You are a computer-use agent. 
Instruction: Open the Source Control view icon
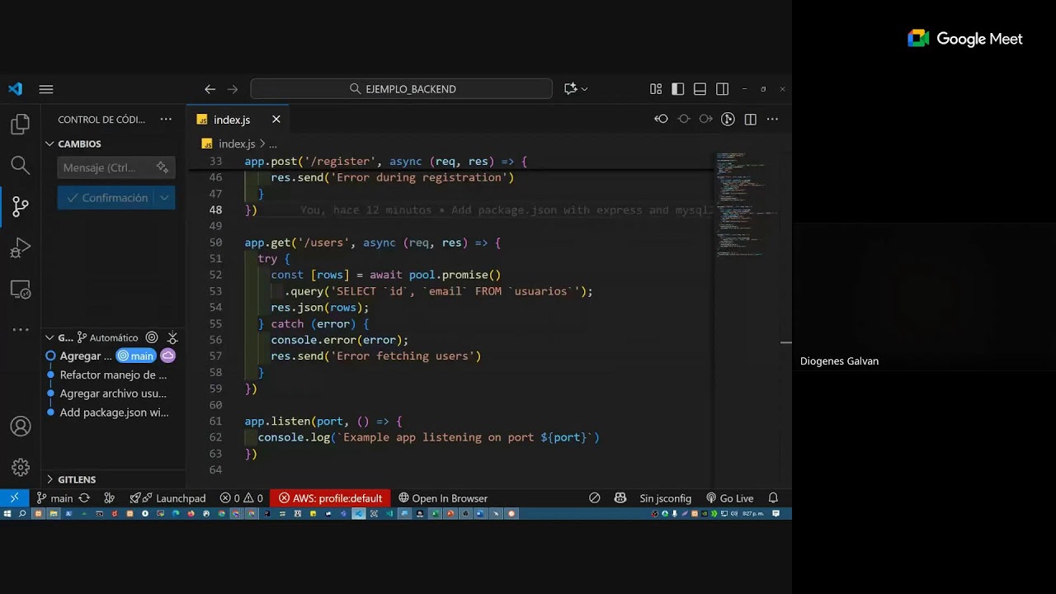21,206
